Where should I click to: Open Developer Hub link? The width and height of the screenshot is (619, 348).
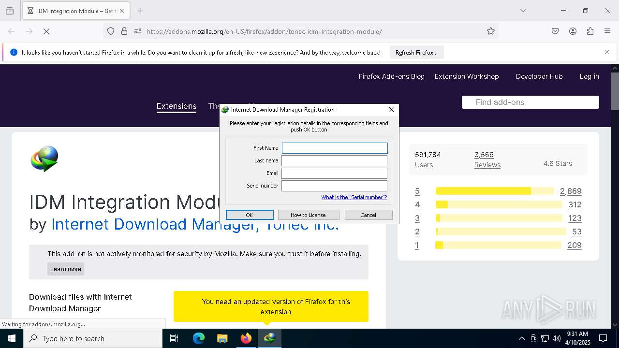(539, 76)
